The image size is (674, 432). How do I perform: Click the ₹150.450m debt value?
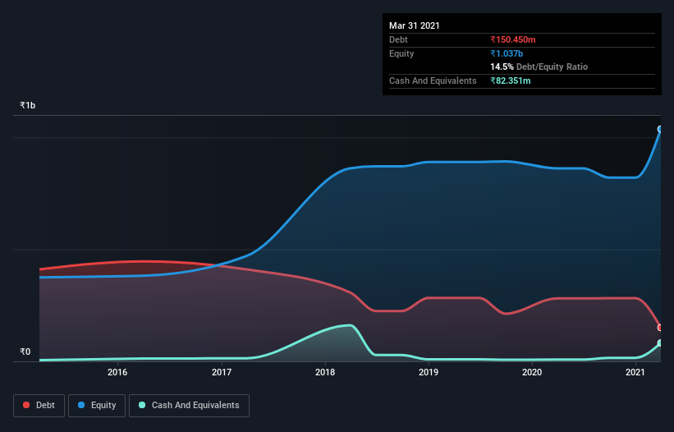click(x=513, y=39)
